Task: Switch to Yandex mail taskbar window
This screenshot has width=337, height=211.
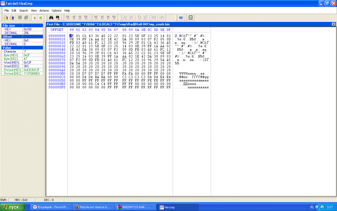Action: pyautogui.click(x=51, y=207)
